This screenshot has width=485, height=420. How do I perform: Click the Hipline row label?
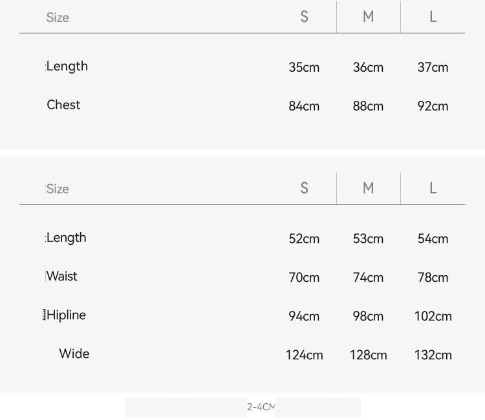(66, 315)
